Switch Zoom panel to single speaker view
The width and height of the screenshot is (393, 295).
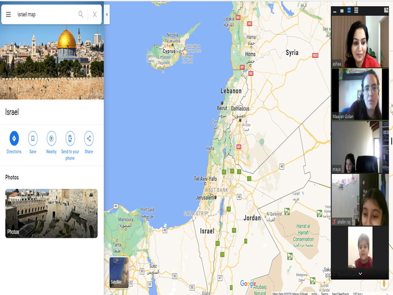pos(342,11)
